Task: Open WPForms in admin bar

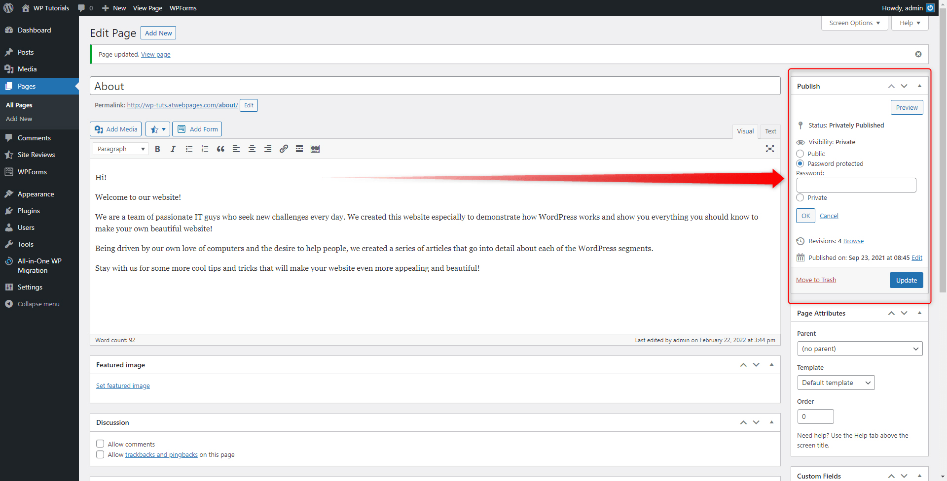Action: tap(183, 8)
